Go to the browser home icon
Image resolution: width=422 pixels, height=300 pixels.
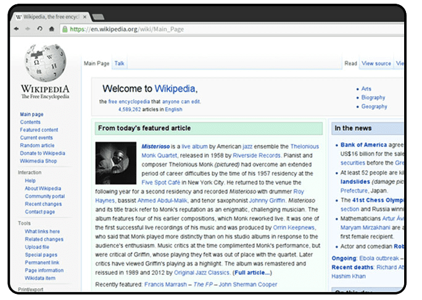click(51, 28)
